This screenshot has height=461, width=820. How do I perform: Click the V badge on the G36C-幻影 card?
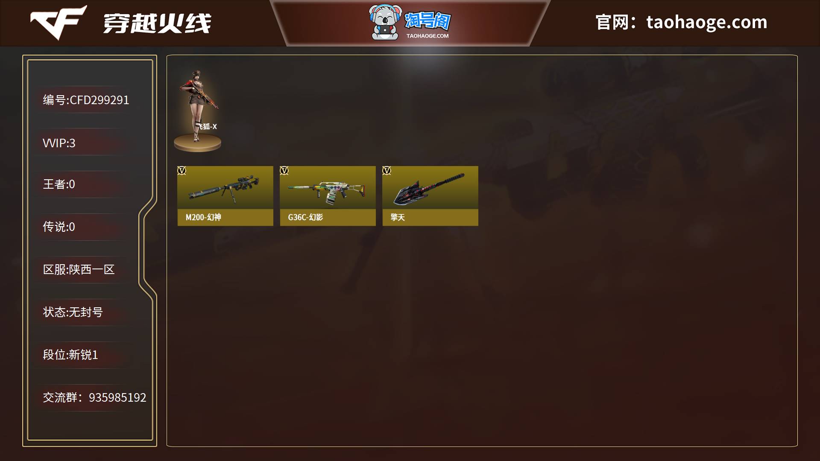(284, 171)
